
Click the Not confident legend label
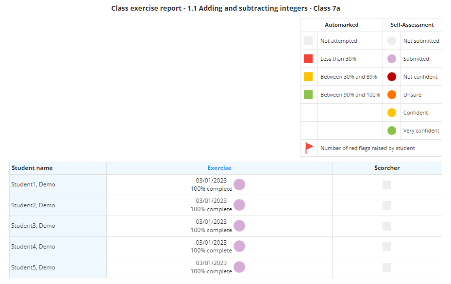(x=420, y=77)
